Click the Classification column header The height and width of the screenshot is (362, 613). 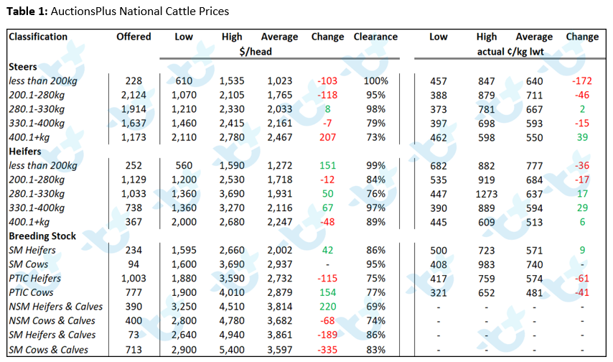38,37
